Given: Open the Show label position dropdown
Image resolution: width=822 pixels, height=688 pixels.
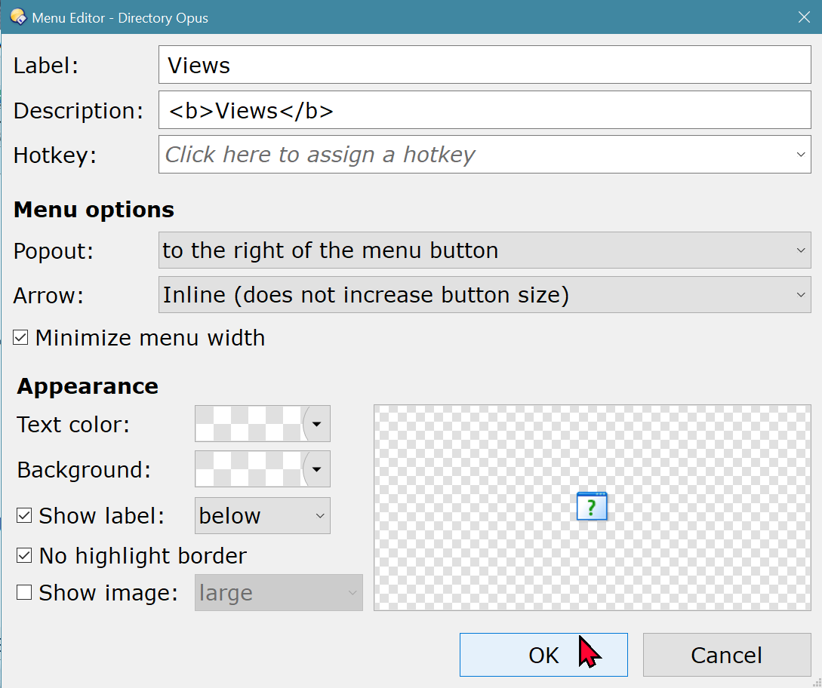Looking at the screenshot, I should (263, 515).
